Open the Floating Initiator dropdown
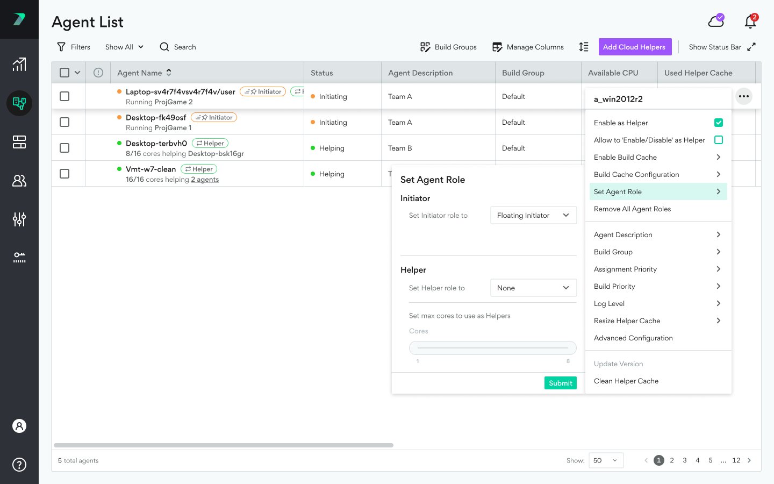Screen dimensions: 774x484 (x=534, y=215)
